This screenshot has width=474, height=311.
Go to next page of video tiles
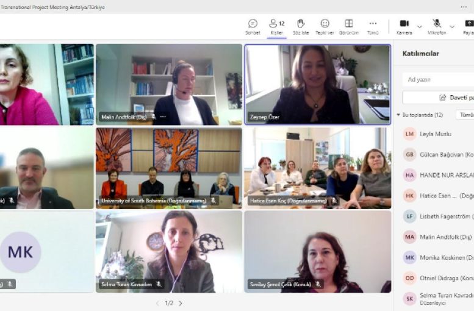click(181, 303)
